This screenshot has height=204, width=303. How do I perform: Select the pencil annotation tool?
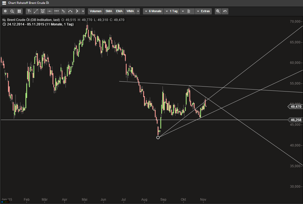click(x=63, y=11)
